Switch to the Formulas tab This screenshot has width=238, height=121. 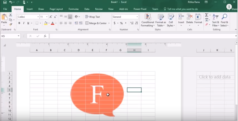tap(74, 9)
